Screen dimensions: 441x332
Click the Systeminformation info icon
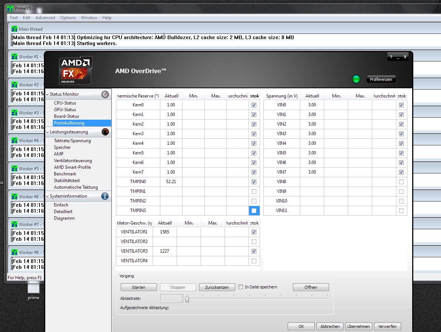point(105,196)
